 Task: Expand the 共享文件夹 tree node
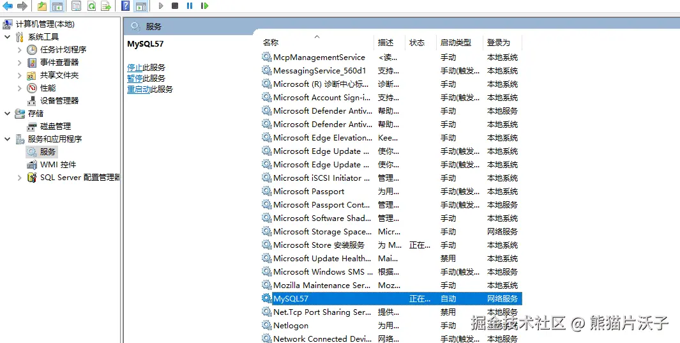[x=20, y=75]
